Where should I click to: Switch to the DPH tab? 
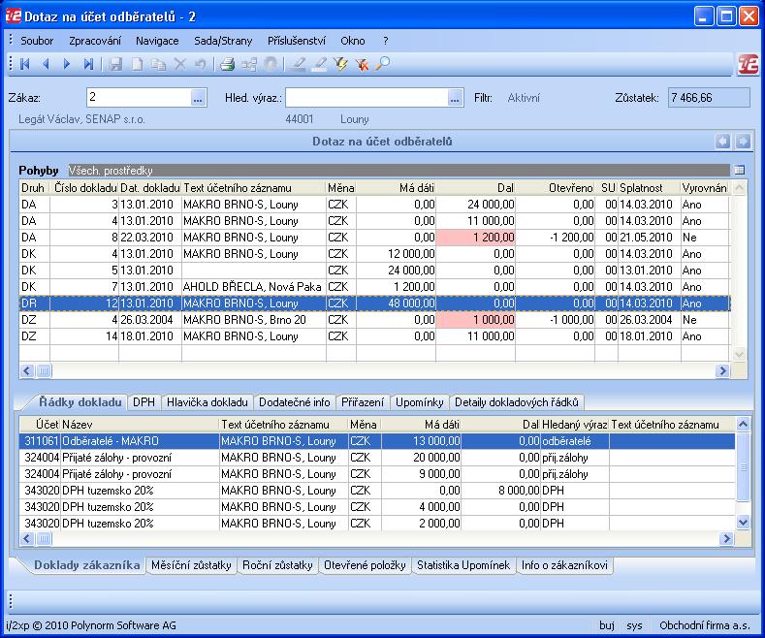(143, 402)
